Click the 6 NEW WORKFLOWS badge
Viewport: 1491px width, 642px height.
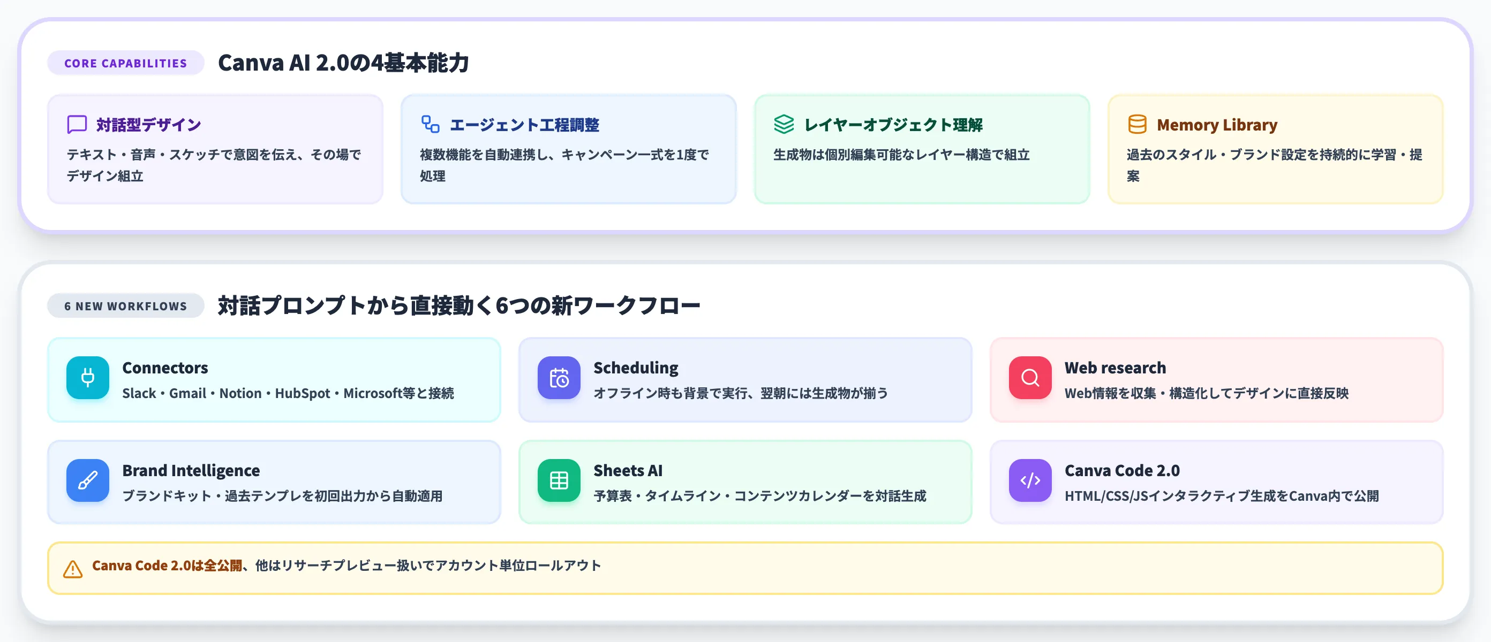pyautogui.click(x=126, y=306)
